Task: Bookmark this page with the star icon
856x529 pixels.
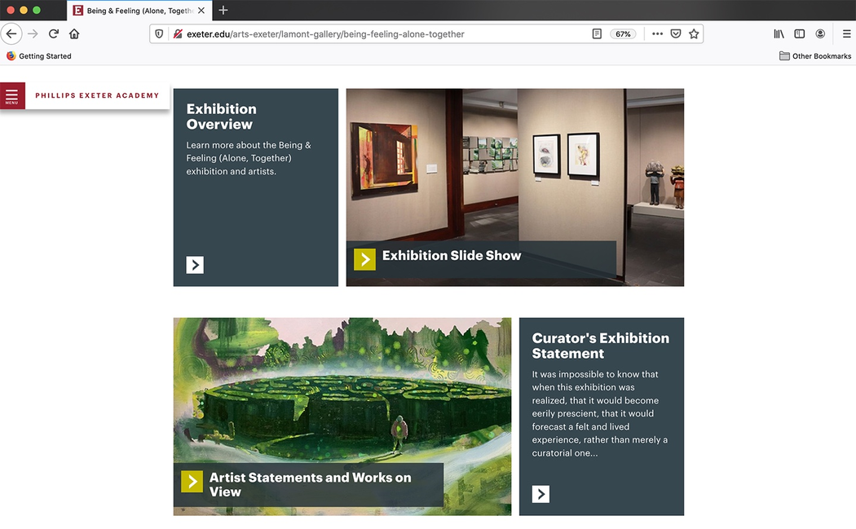Action: 694,34
